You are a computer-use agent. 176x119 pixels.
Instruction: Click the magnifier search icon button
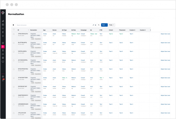[x=99, y=25]
